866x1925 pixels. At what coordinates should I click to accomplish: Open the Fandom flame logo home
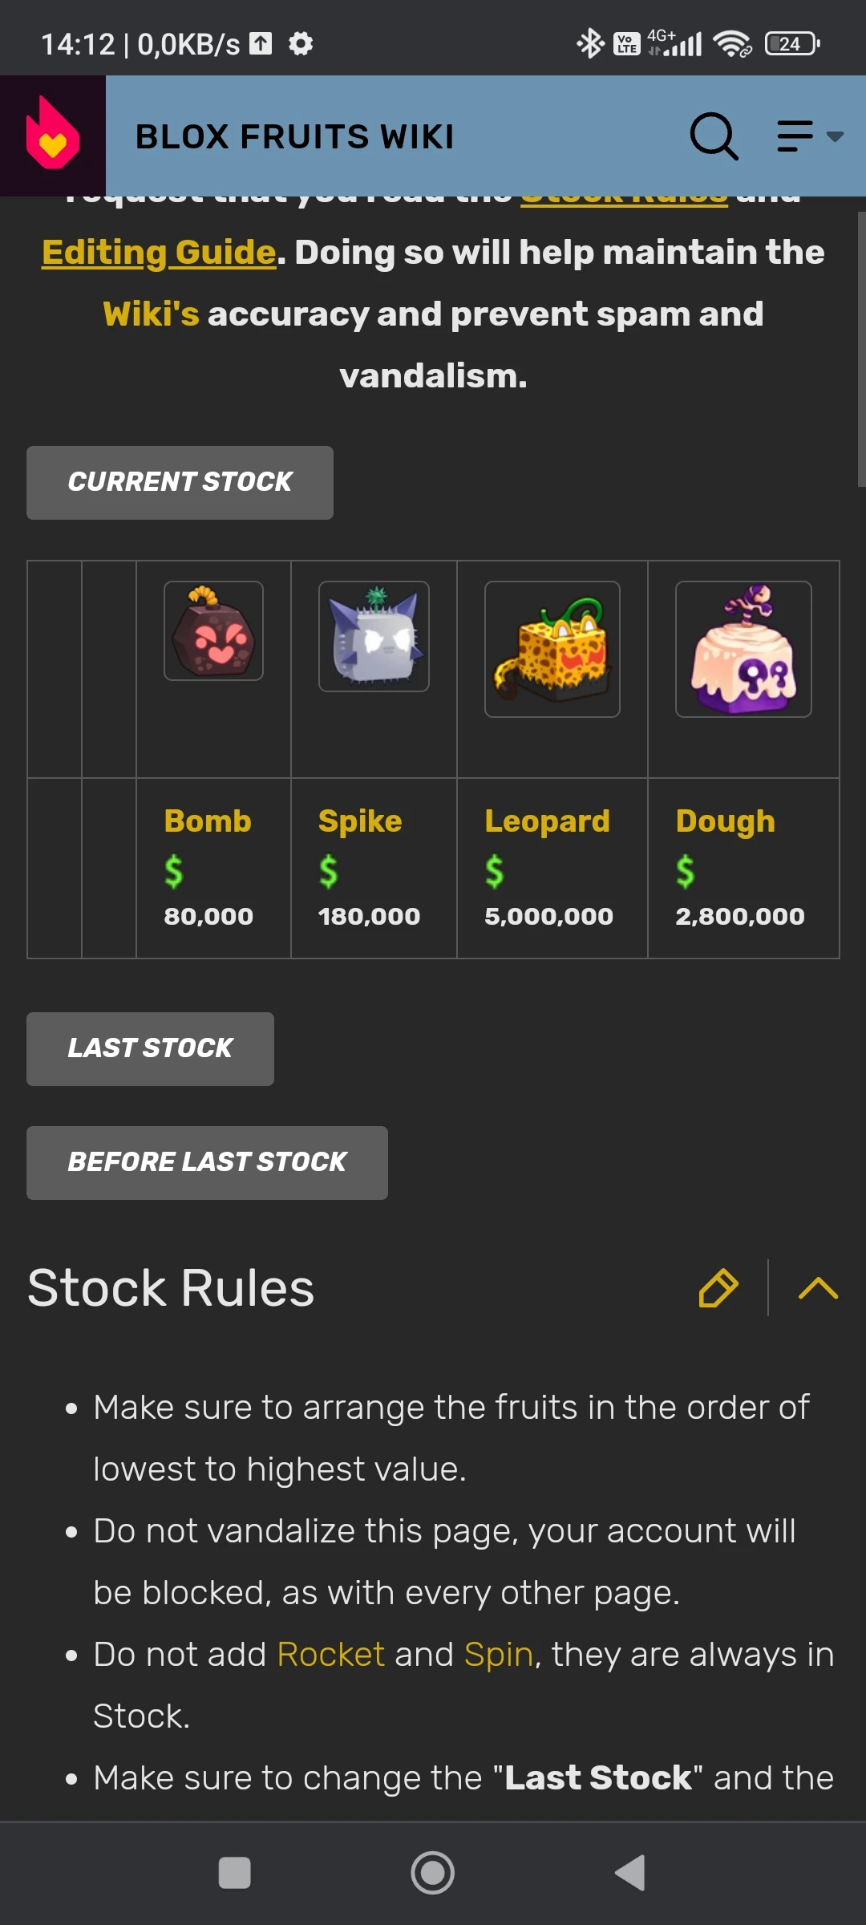tap(53, 135)
